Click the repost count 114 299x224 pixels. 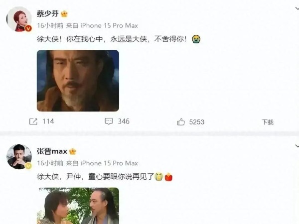pos(48,121)
